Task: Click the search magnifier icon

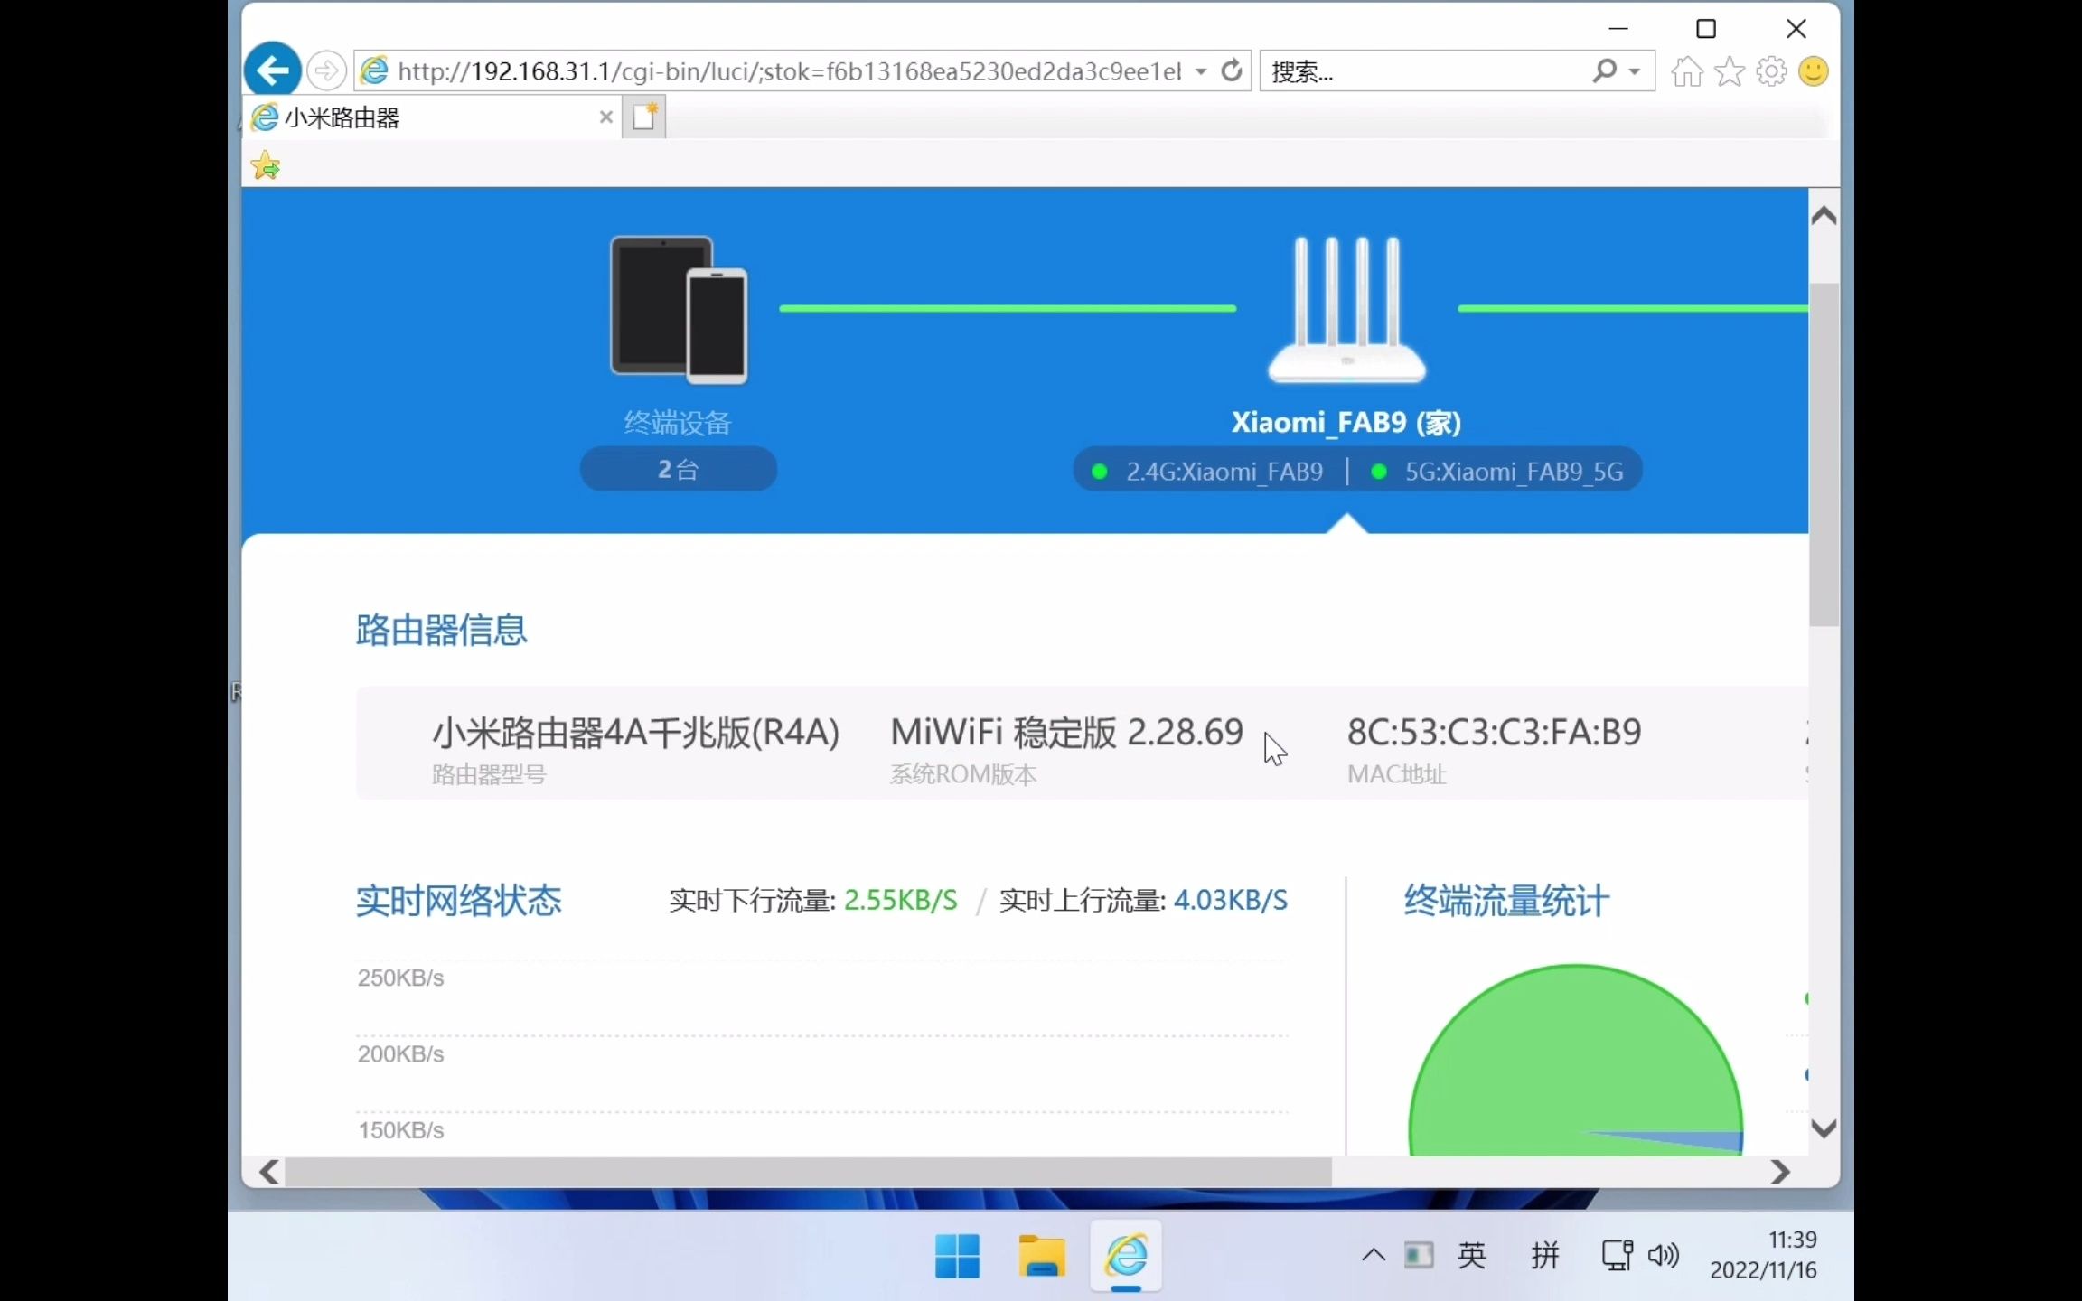Action: 1604,70
